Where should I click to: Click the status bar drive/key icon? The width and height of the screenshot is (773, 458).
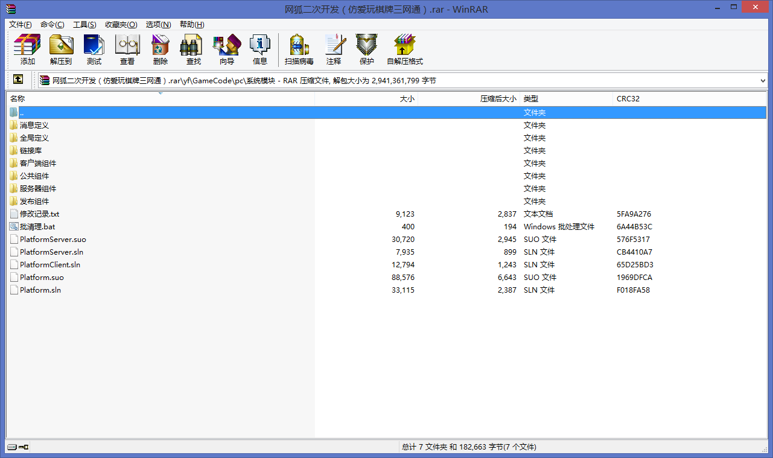coord(17,447)
